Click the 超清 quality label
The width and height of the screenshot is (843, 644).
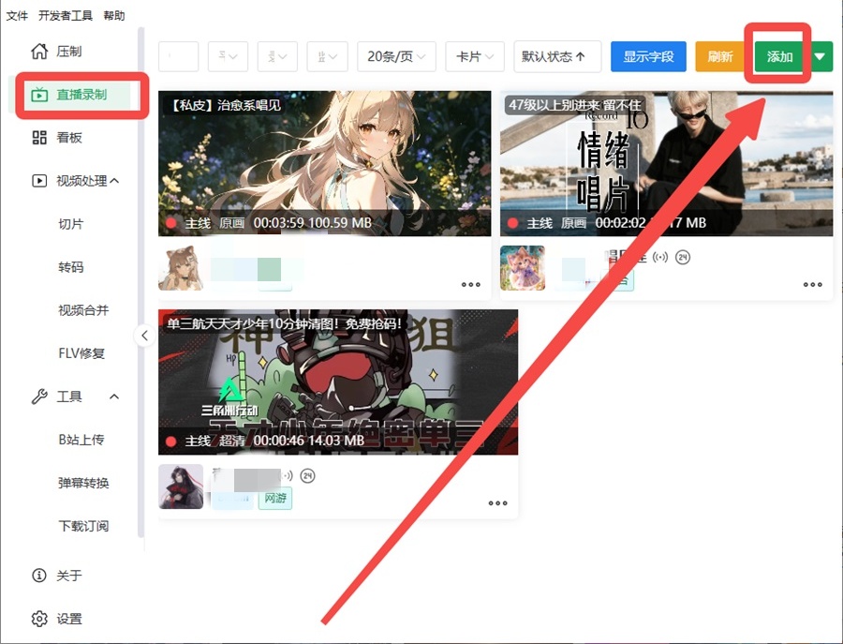point(231,442)
